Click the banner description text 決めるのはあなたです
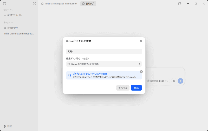Screen dimensions: 208x131 pos(105,77)
